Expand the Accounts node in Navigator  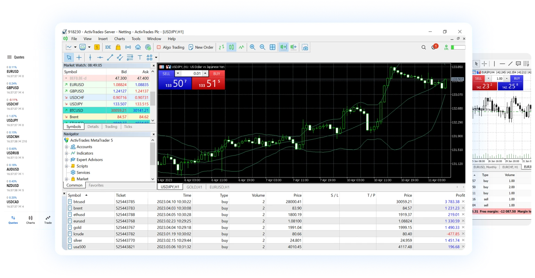(66, 147)
